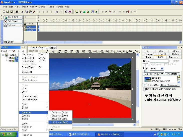
Task: Click the Insert Image toolbar icon
Action: 84,12
